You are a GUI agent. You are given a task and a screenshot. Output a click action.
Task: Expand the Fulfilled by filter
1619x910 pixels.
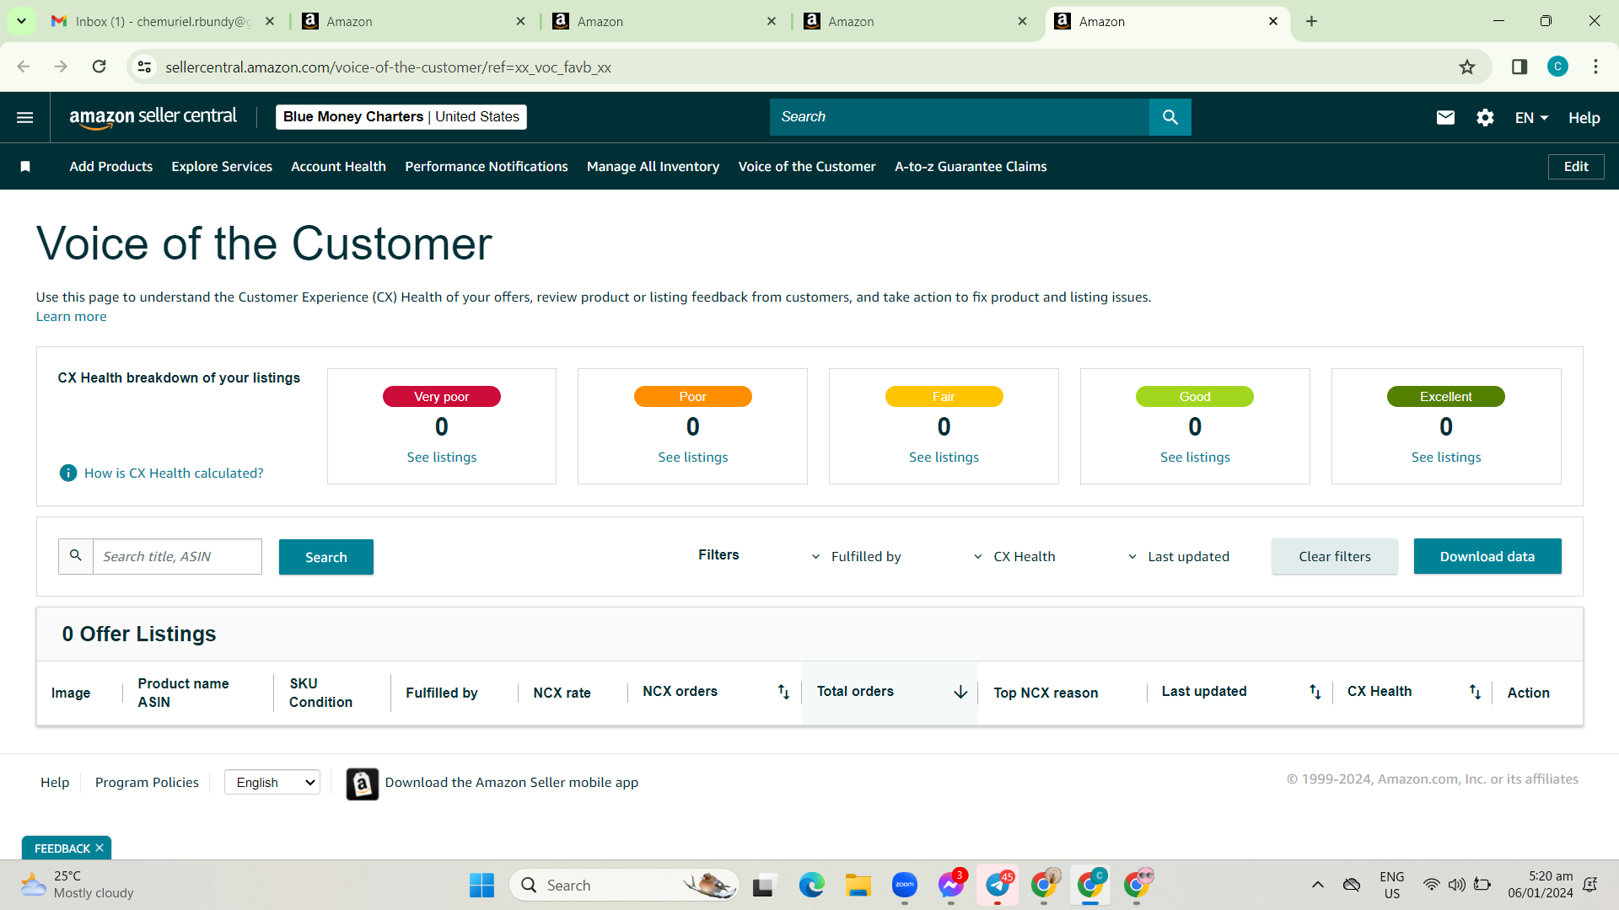[x=856, y=557]
